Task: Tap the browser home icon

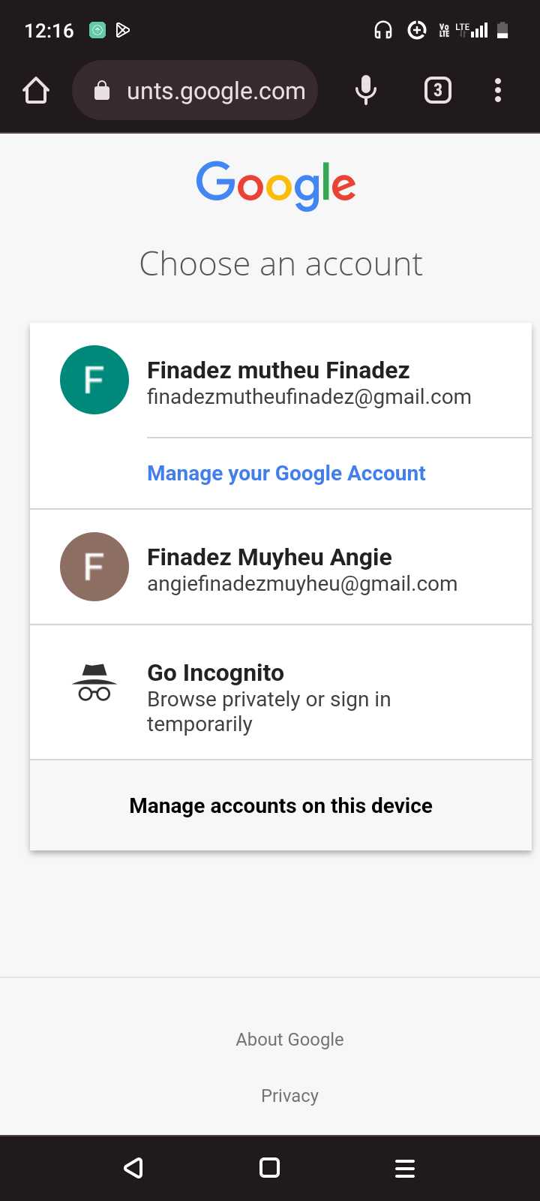Action: (36, 91)
